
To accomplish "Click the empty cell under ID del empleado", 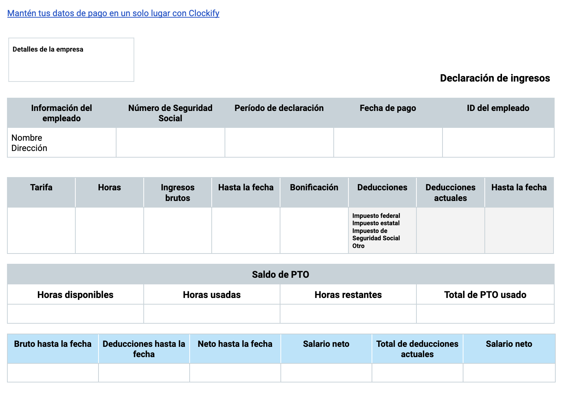I will coord(498,143).
